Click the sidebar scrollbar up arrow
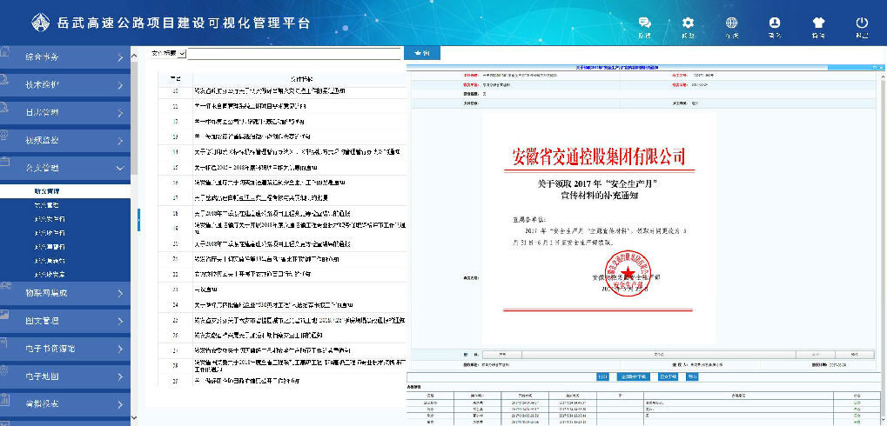The width and height of the screenshot is (887, 426). click(x=134, y=56)
